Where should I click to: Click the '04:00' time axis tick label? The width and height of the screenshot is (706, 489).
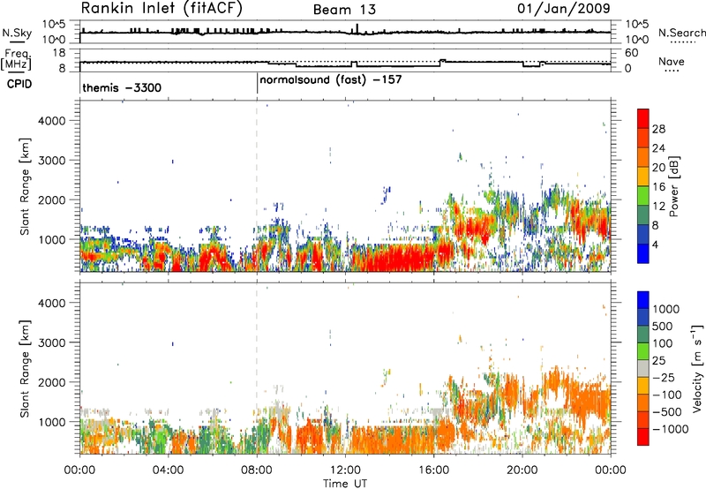[169, 470]
